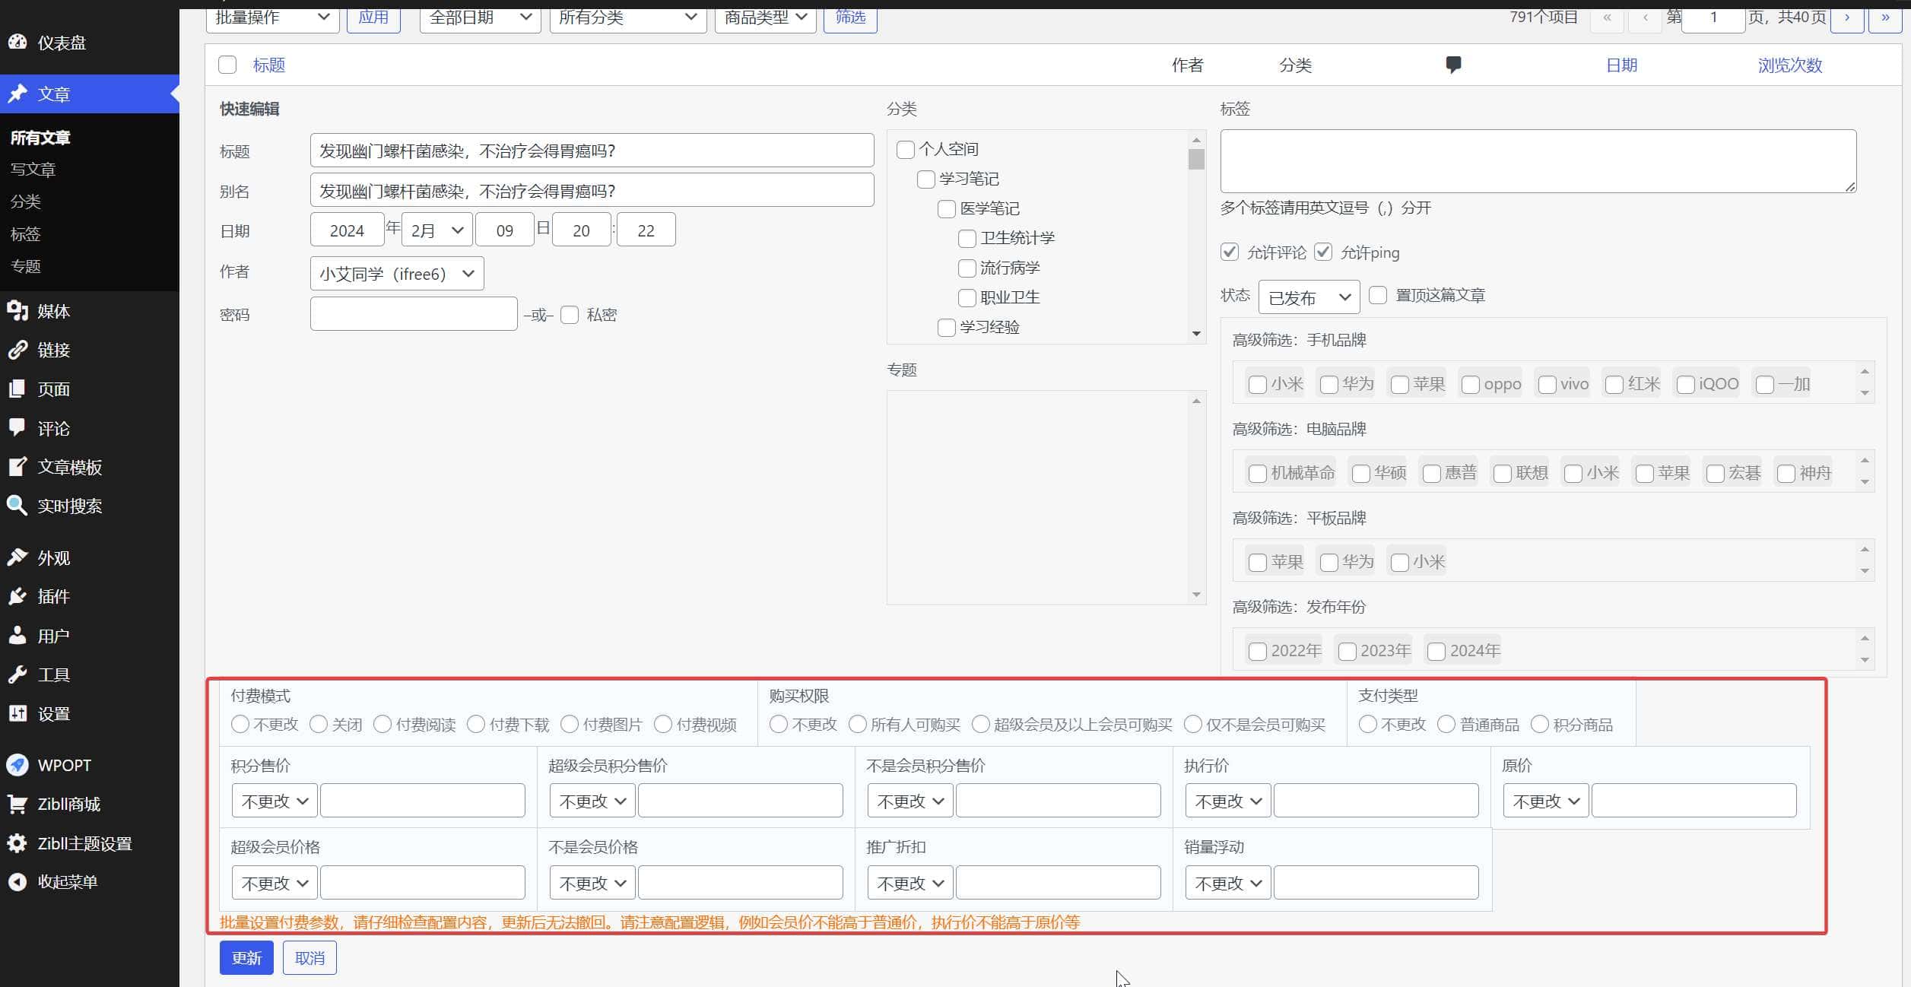
Task: Open the 状态 status dropdown showing 已发布
Action: [1308, 297]
